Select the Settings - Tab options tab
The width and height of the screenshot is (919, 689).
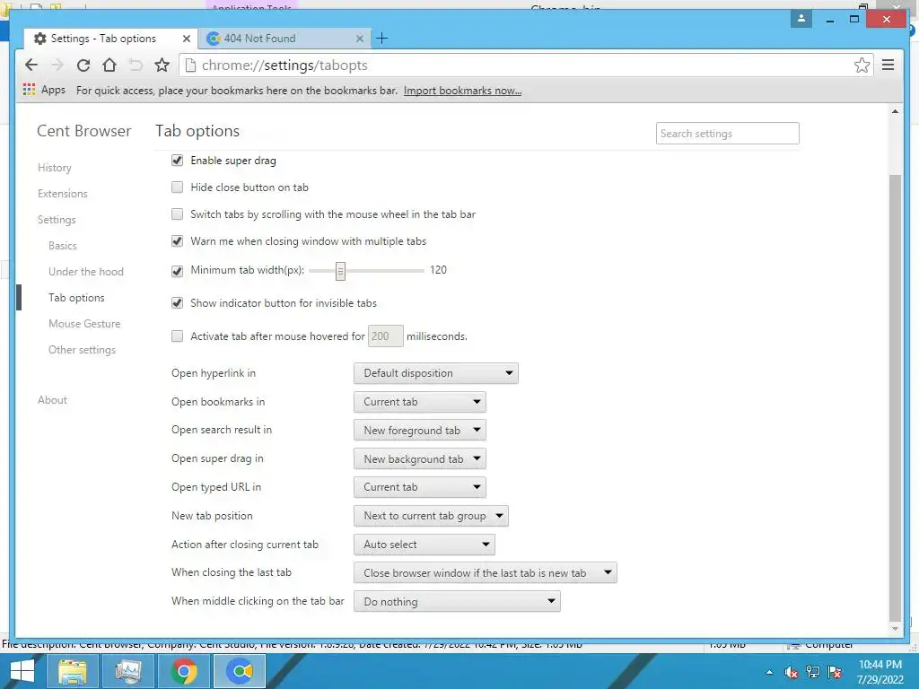click(x=110, y=39)
